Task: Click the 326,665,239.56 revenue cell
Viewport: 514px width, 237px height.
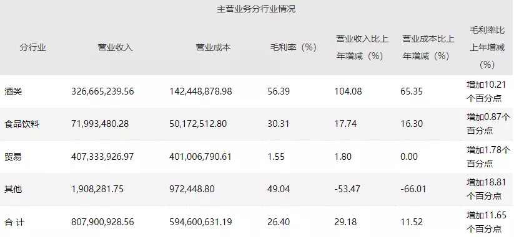Action: click(x=102, y=91)
